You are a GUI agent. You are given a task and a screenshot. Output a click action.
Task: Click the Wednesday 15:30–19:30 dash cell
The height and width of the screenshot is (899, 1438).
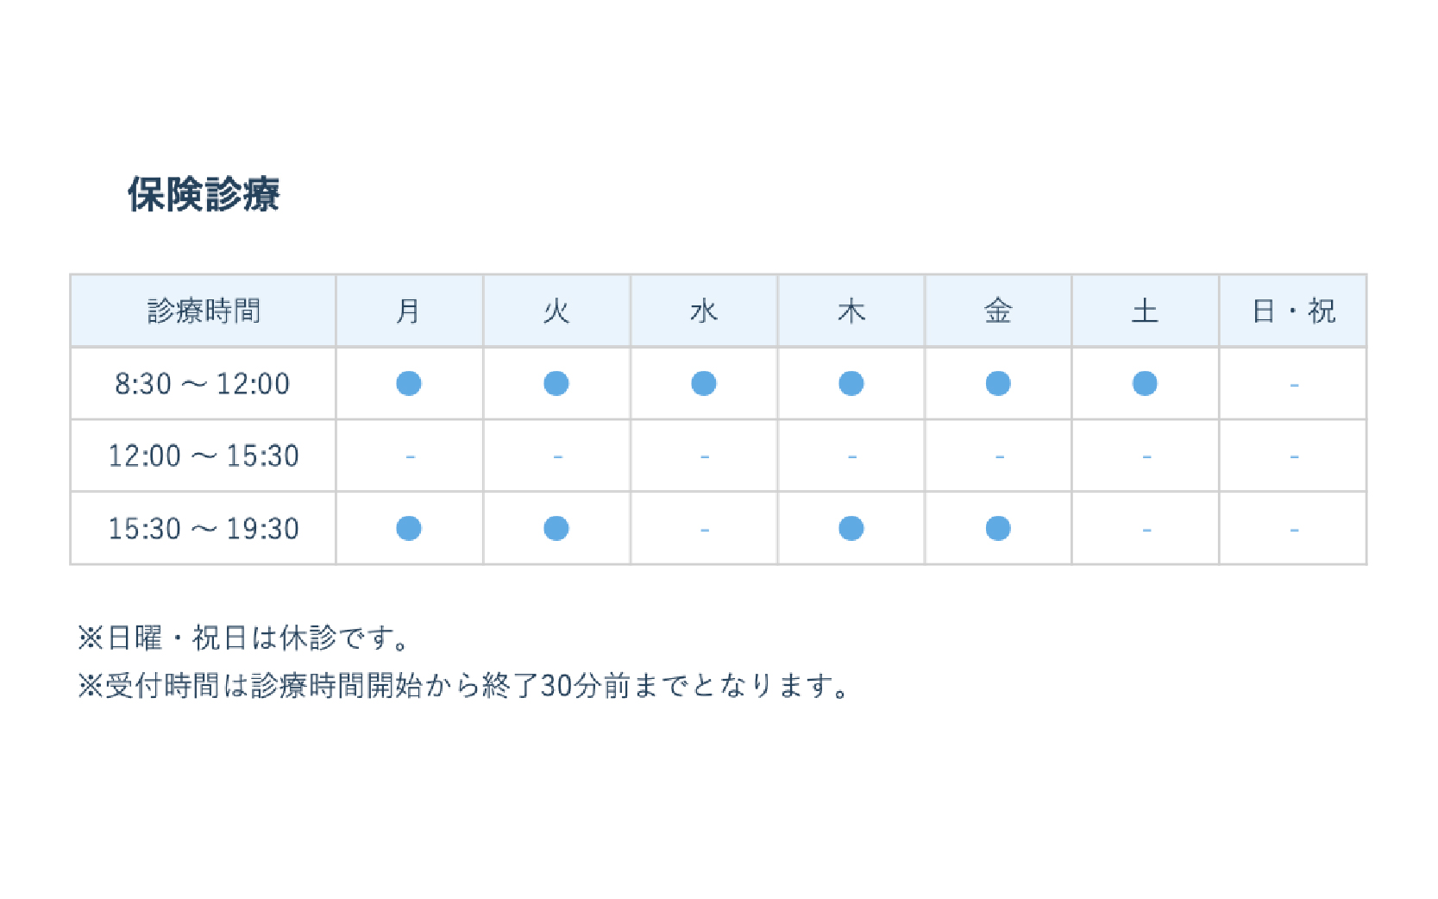705,529
